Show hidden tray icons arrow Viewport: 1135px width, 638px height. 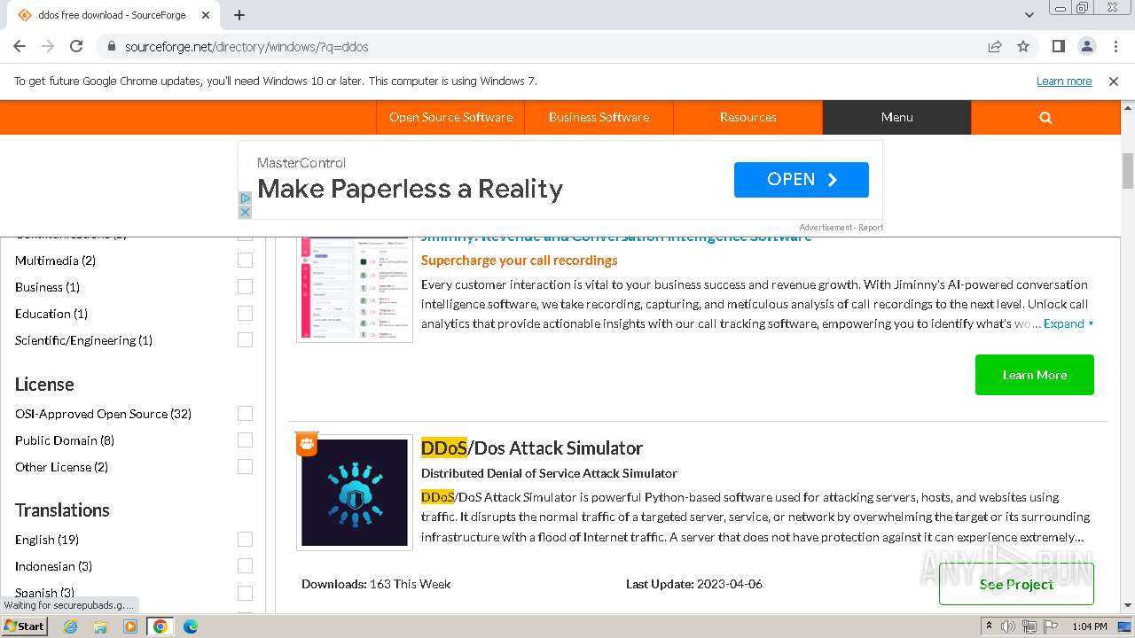pyautogui.click(x=989, y=626)
